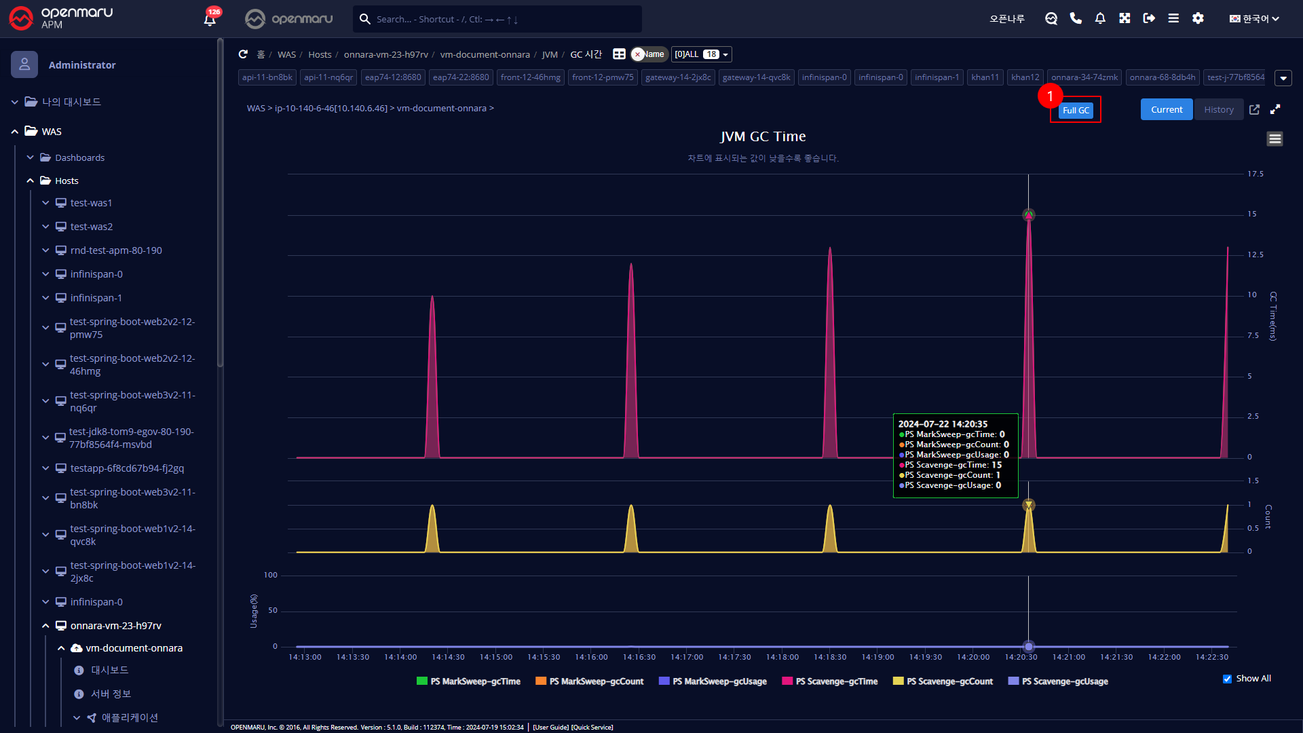The width and height of the screenshot is (1303, 733).
Task: Open the chart hamburger menu on JVM GC Time
Action: (x=1274, y=139)
